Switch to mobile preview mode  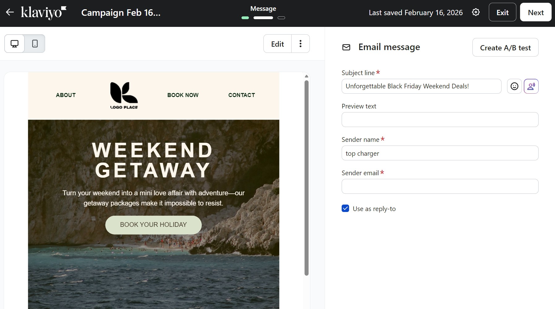pos(35,44)
